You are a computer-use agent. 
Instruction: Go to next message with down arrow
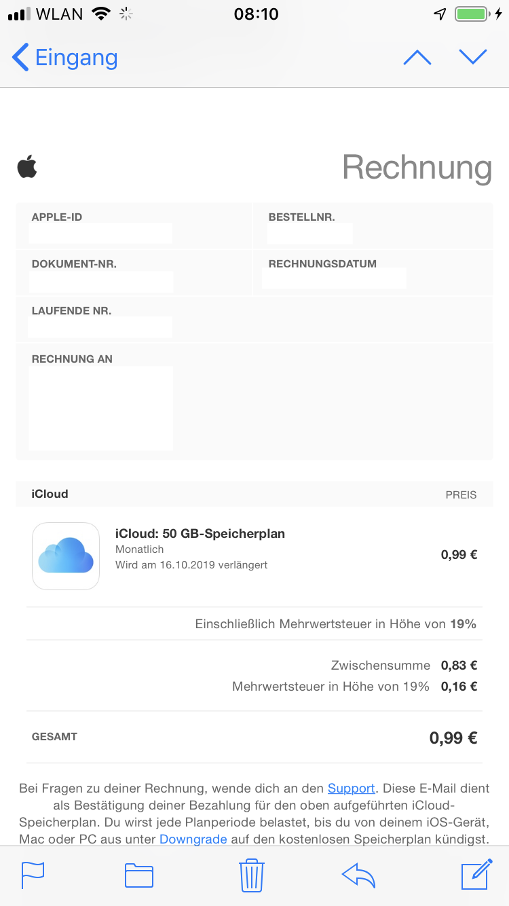point(473,57)
